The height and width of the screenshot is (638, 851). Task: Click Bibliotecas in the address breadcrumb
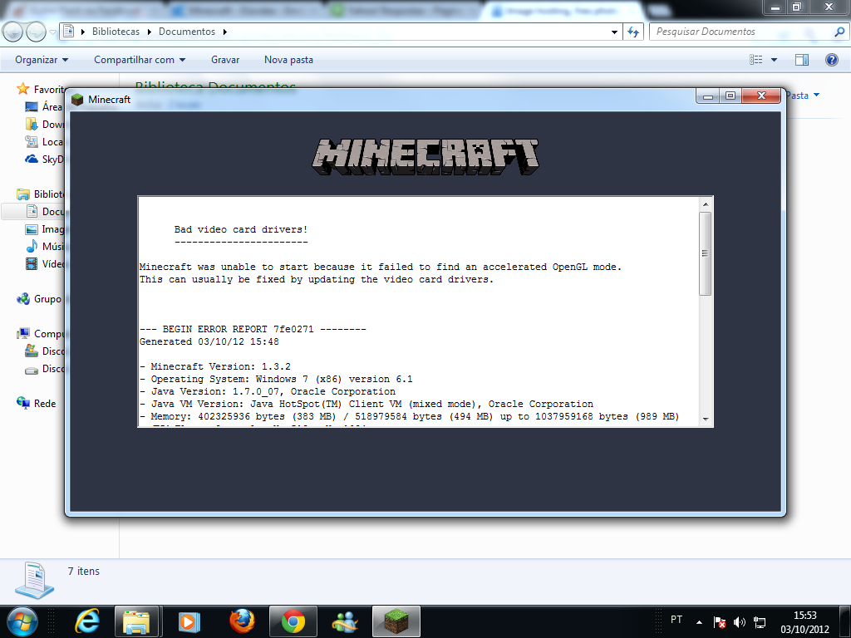click(114, 32)
